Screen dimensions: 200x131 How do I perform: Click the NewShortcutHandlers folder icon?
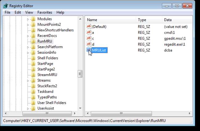pyautogui.click(x=33, y=30)
